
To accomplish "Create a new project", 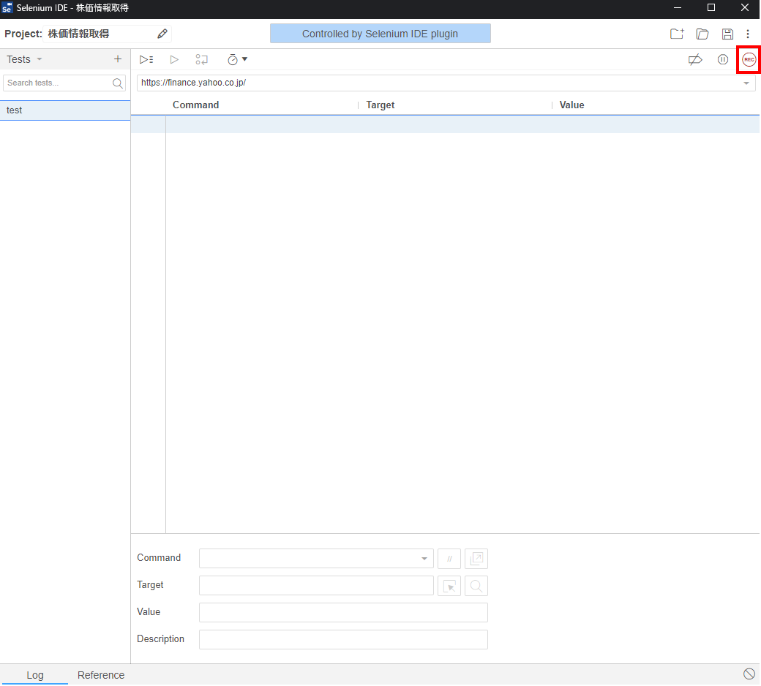I will point(677,34).
